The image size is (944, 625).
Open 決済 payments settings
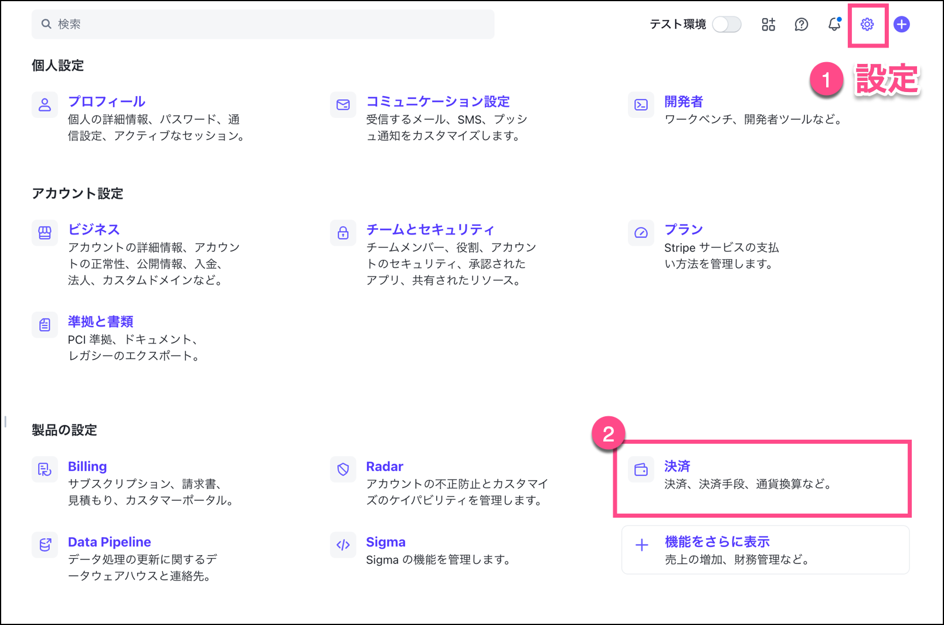[x=677, y=466]
